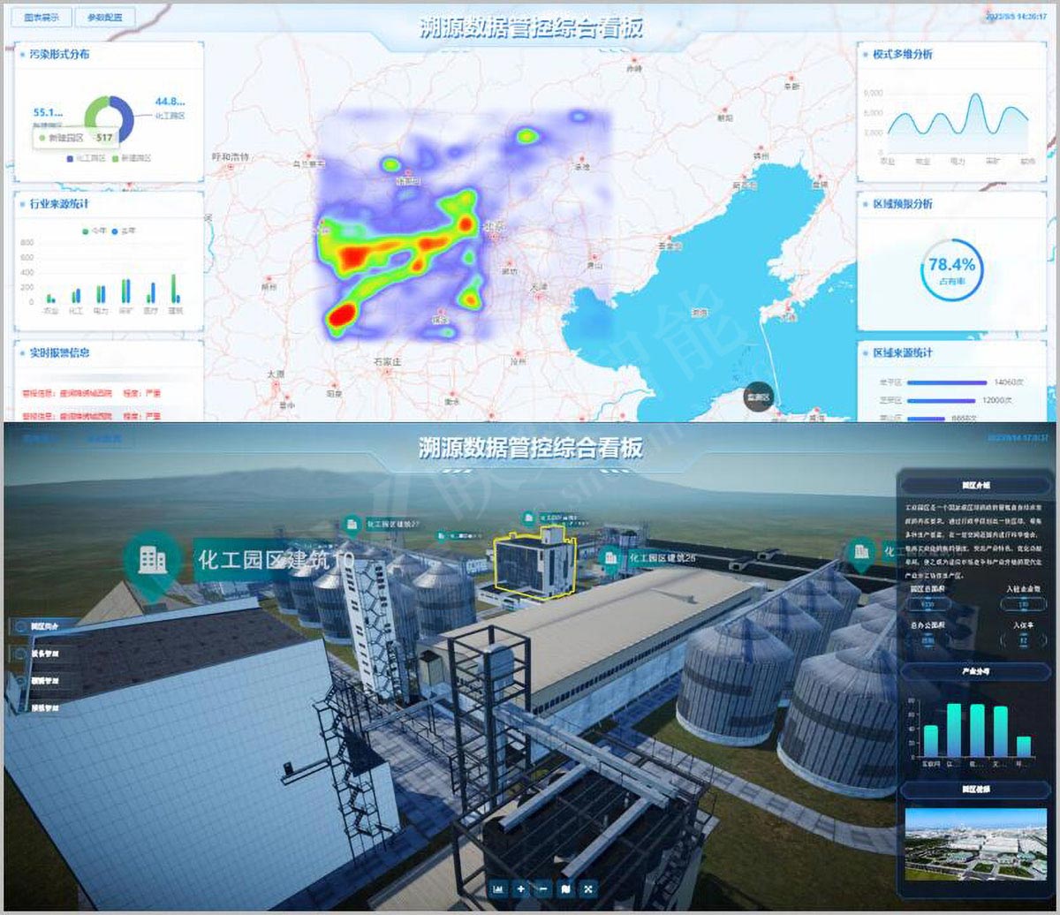
Task: Select the second item in 3D scene side menu
Action: pos(44,654)
